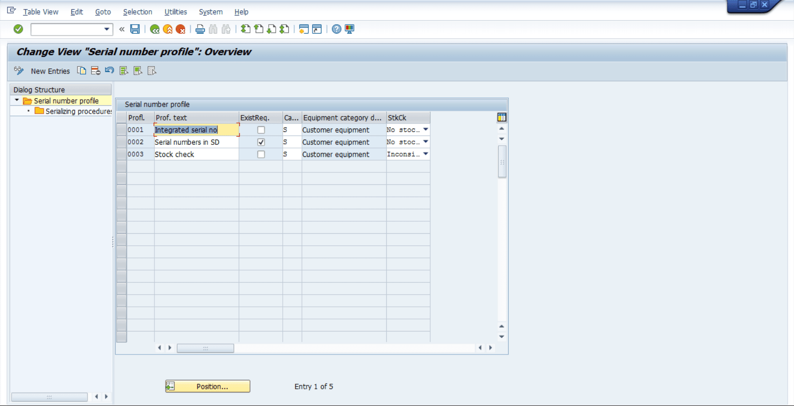Open Help via question mark icon

(x=336, y=29)
